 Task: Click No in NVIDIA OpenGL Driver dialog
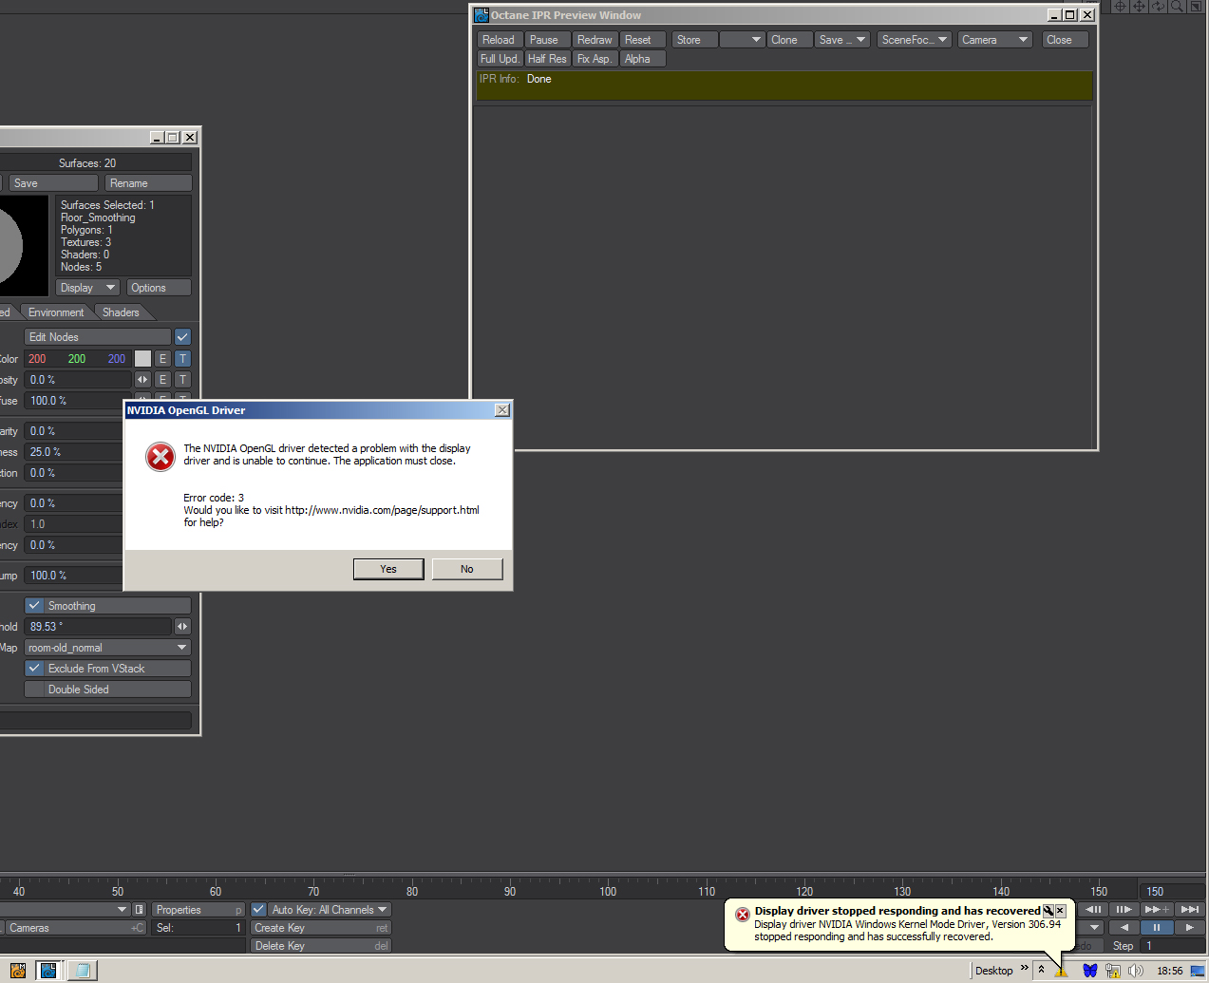(467, 569)
